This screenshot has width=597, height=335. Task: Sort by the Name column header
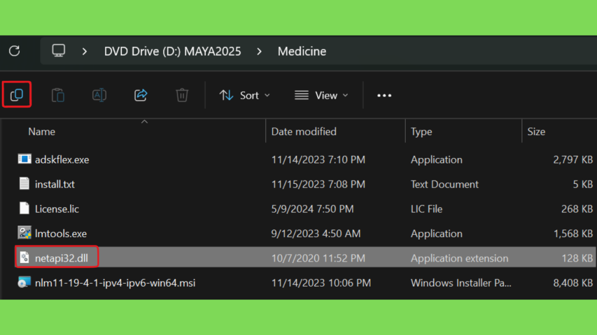pyautogui.click(x=42, y=131)
